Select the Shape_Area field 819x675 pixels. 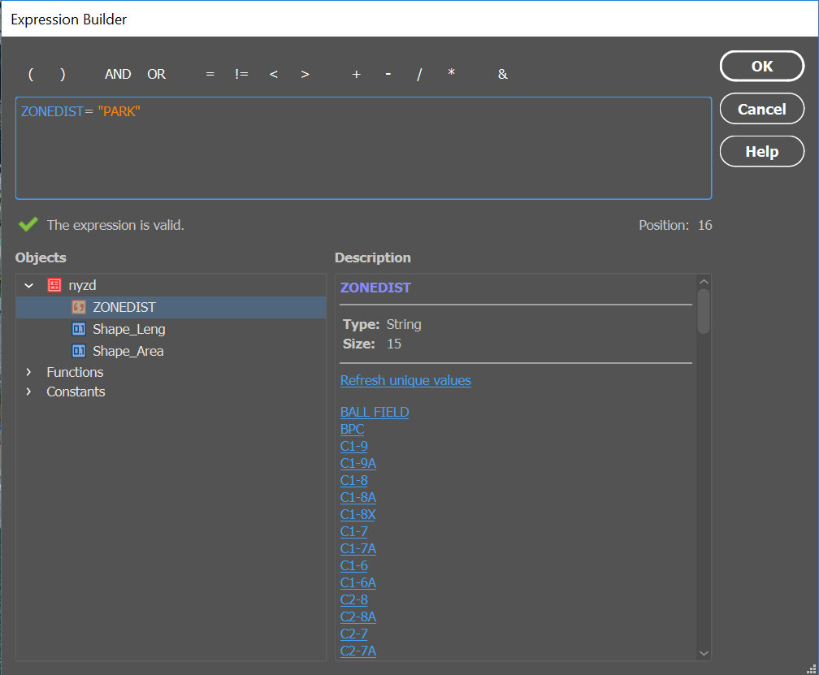tap(128, 352)
